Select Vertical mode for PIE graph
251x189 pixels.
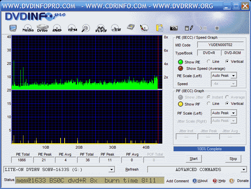(227, 61)
